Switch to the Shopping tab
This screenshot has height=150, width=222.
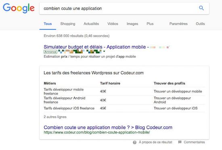[68, 24]
